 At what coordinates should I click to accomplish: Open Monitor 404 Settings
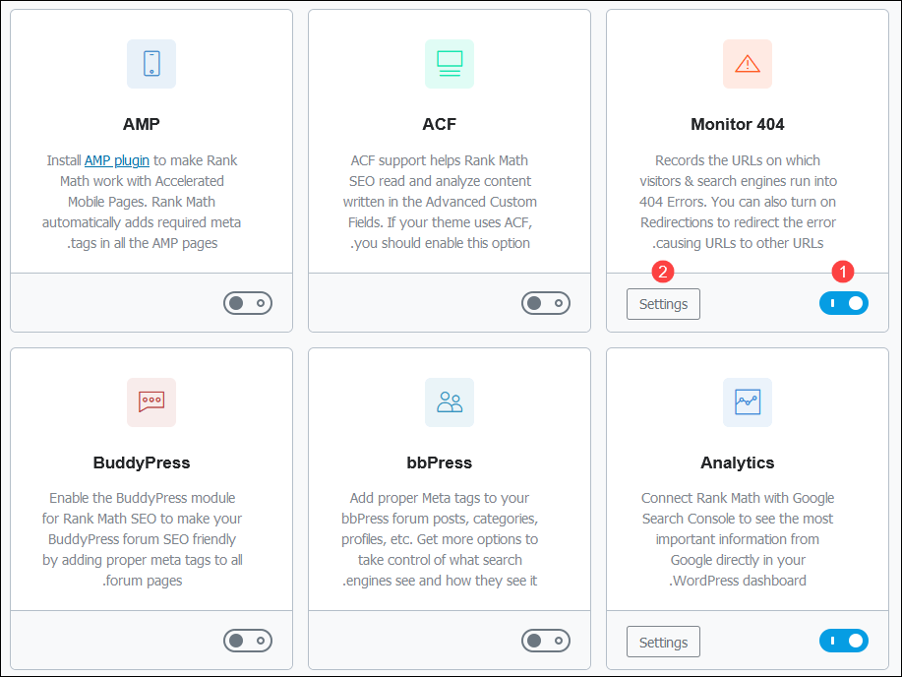(663, 304)
